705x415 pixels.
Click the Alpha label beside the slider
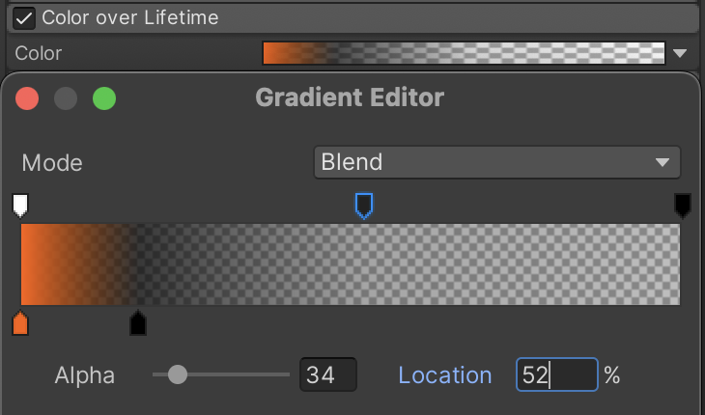84,374
